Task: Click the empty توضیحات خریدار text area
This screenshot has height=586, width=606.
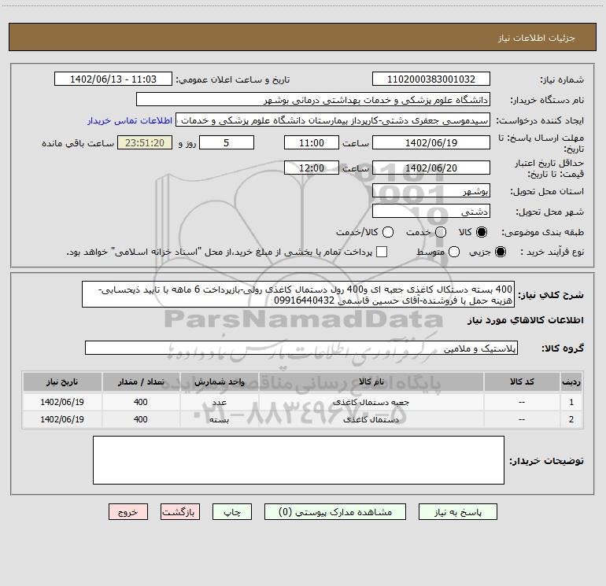Action: coord(298,459)
